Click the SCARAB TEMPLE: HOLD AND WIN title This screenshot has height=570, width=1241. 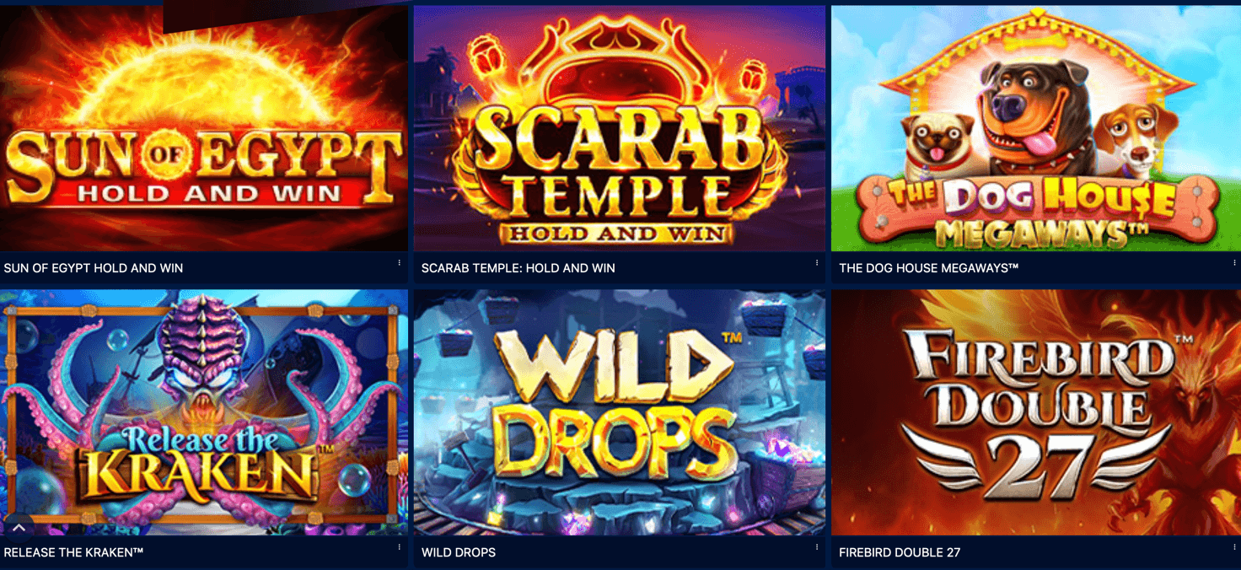tap(518, 268)
